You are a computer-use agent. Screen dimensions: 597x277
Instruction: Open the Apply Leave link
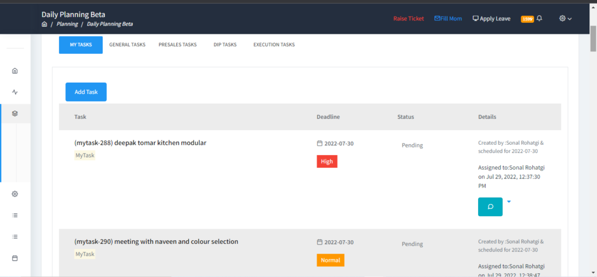pyautogui.click(x=491, y=19)
